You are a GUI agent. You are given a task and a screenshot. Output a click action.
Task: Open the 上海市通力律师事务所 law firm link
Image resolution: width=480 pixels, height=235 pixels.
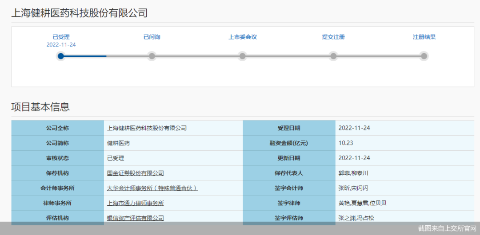(x=135, y=203)
